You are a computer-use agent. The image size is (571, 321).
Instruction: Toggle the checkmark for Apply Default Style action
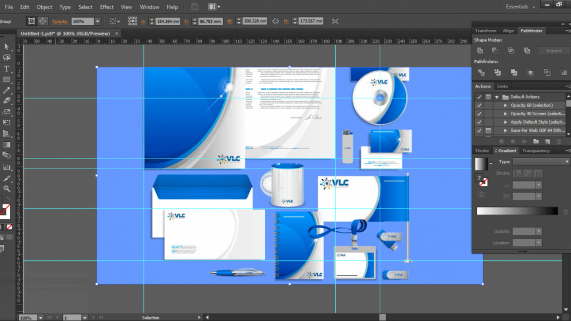478,122
